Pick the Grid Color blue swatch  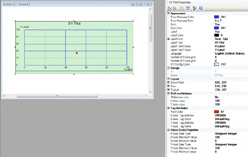click(x=216, y=28)
